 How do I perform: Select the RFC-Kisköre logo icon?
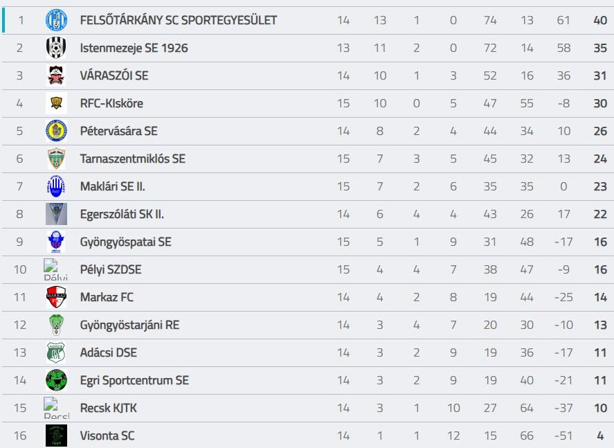(56, 103)
